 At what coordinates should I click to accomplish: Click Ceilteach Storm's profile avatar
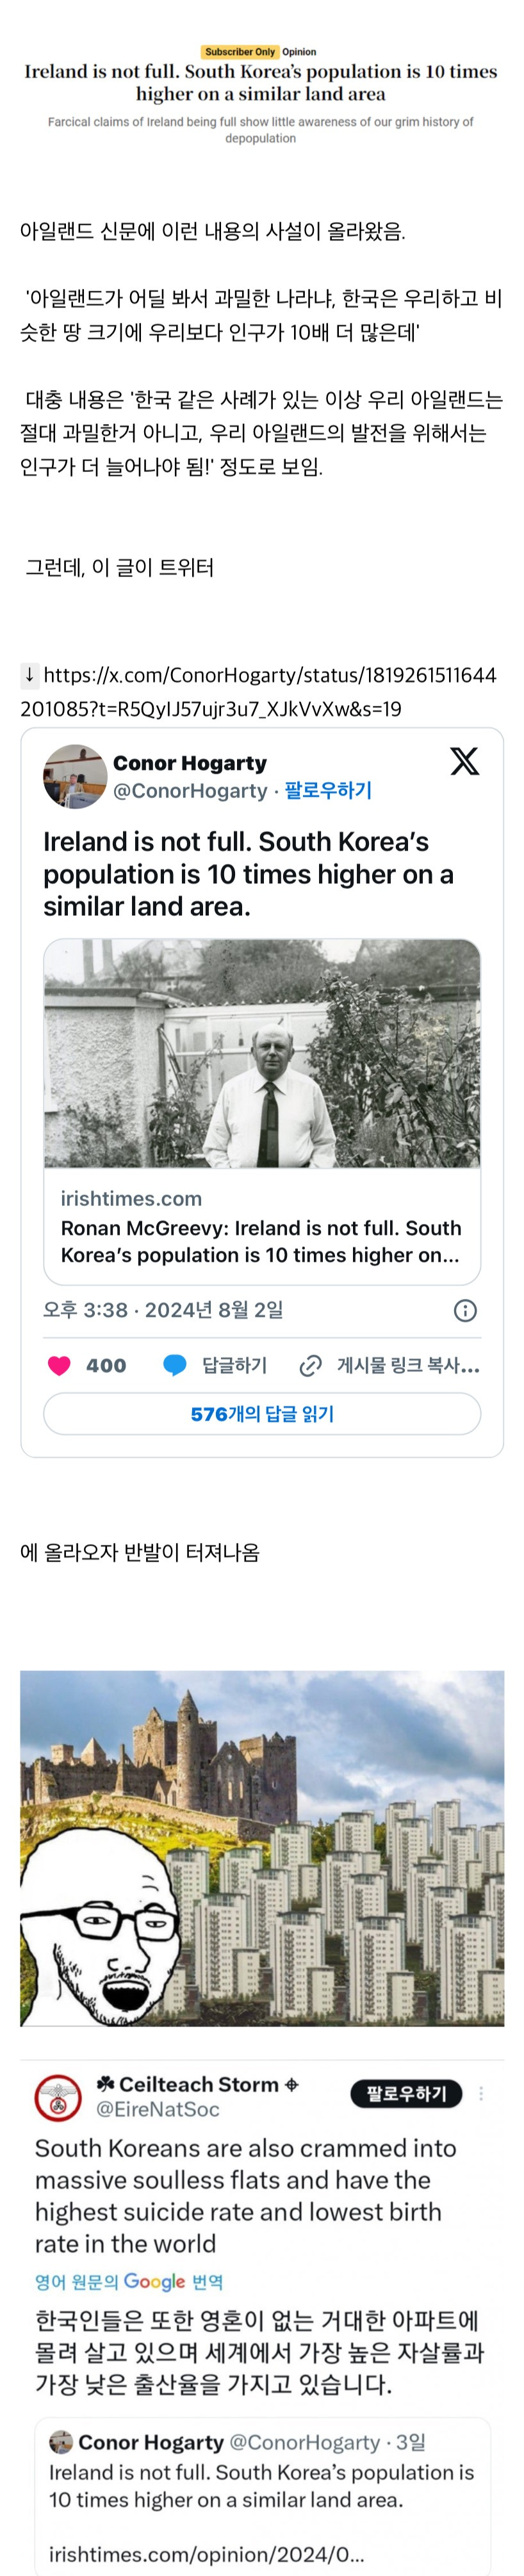coord(59,2097)
